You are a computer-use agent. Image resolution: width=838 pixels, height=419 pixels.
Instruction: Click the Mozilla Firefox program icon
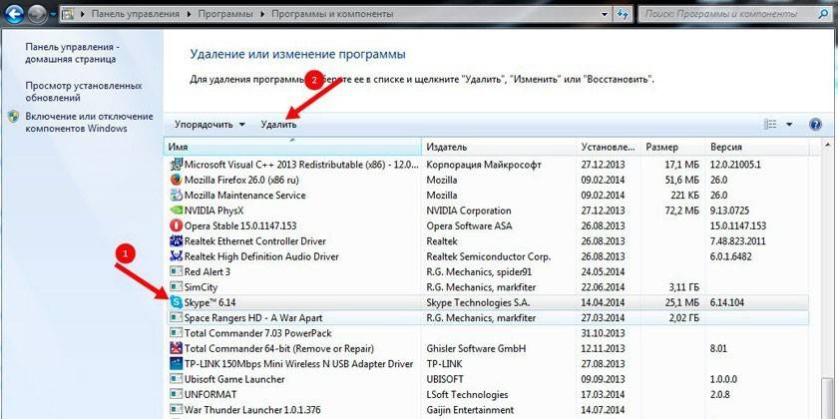coord(177,180)
